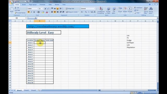Click the zoom slider in status bar
The height and width of the screenshot is (94, 167).
point(150,93)
